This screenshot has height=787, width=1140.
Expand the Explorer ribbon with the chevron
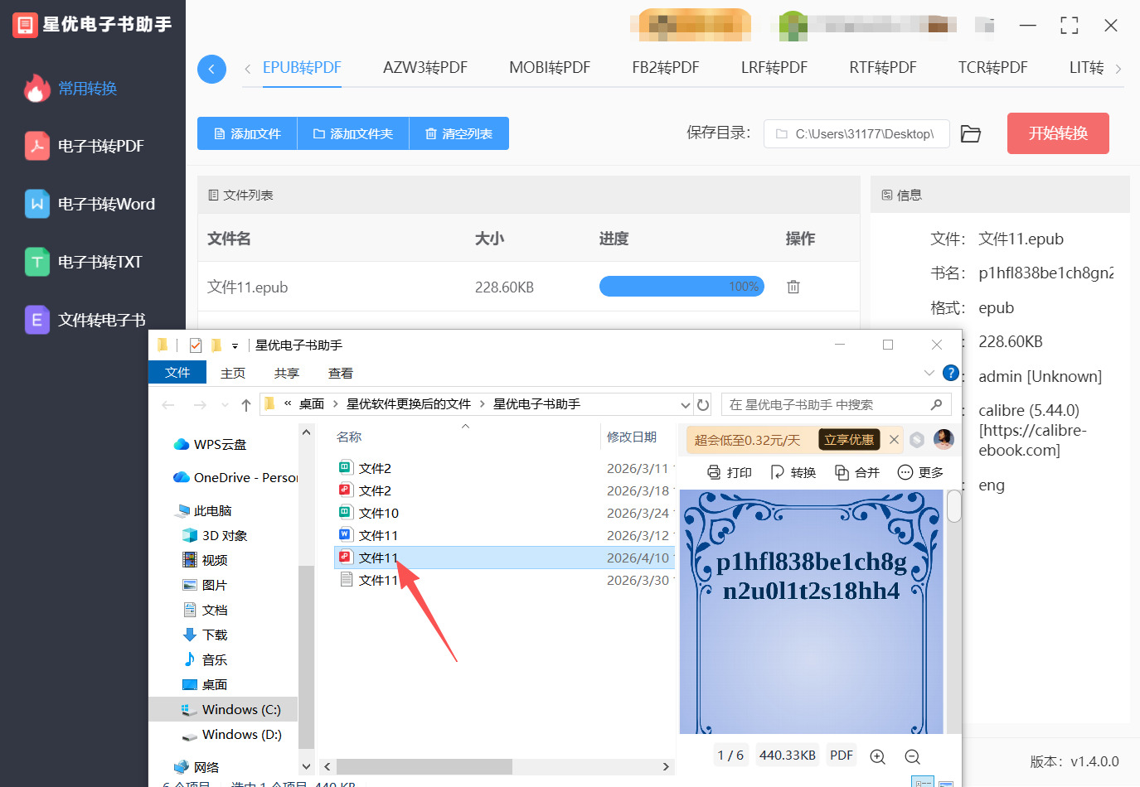point(929,373)
